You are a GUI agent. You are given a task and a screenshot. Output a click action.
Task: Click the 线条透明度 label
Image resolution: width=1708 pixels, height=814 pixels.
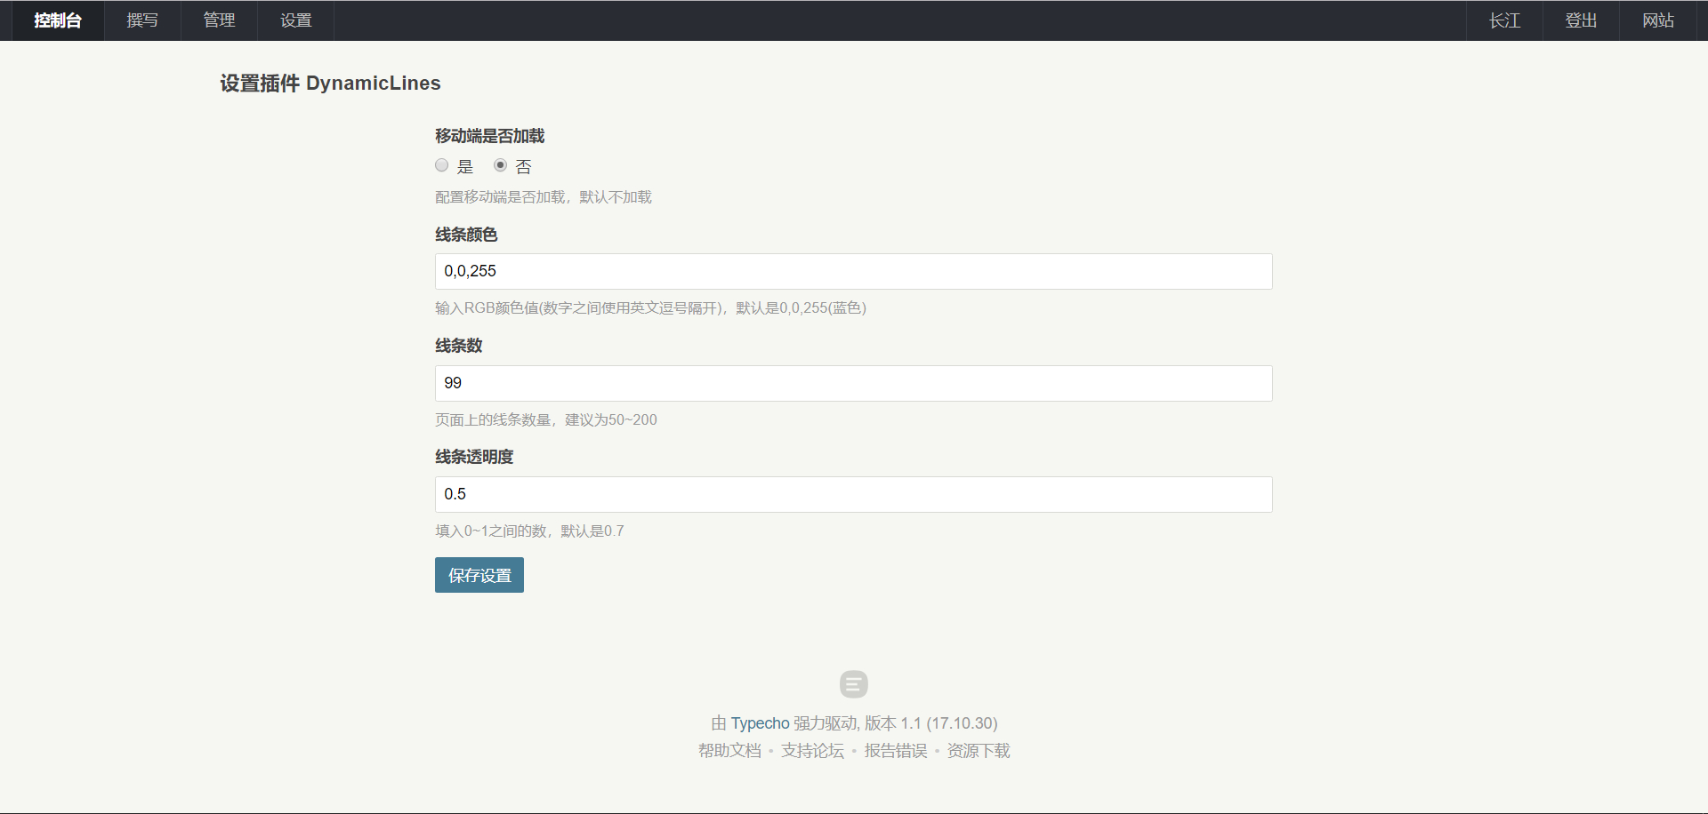[474, 457]
